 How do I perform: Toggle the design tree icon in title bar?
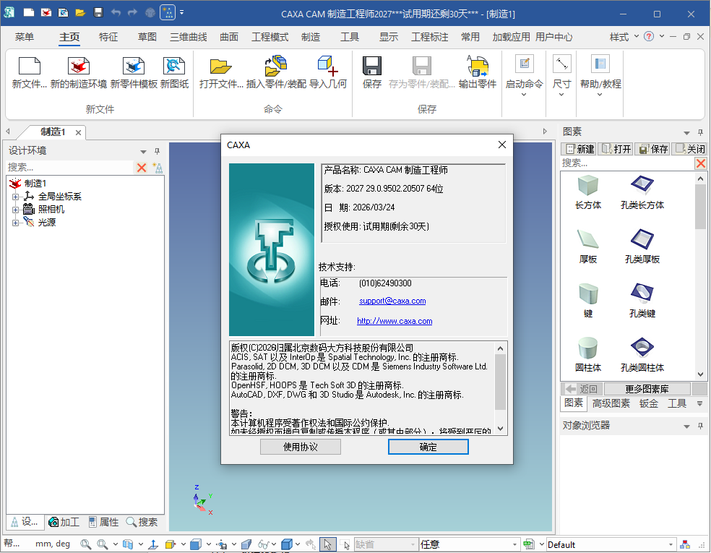point(168,13)
